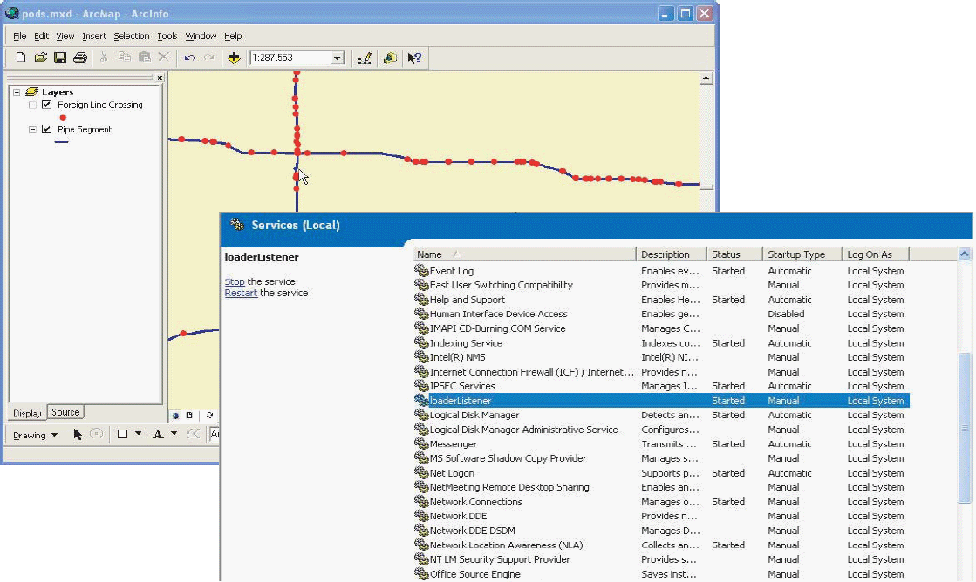Screen dimensions: 976x582
Task: Open the text tool dropdown arrow
Action: 174,434
